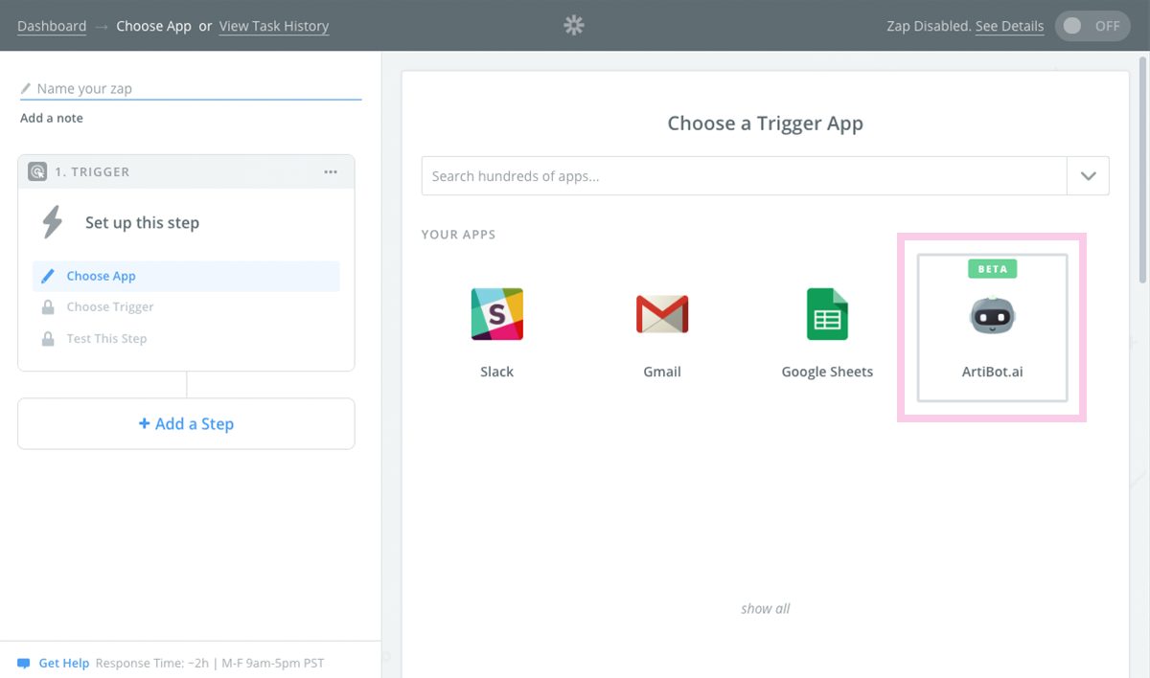Open the Get Help link
Screen dimensions: 1150x678
pos(64,663)
